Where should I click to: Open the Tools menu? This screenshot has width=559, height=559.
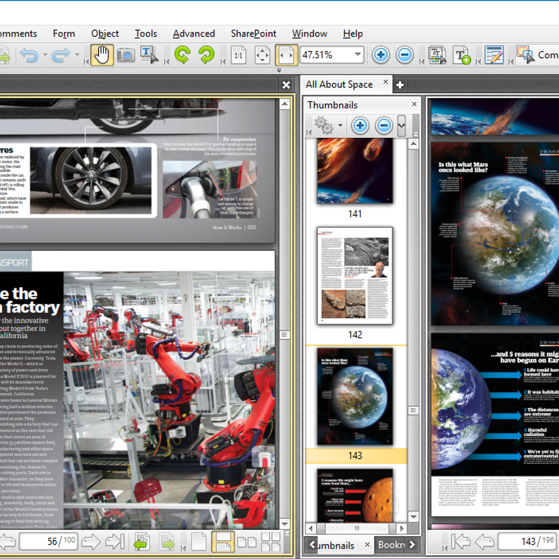146,34
